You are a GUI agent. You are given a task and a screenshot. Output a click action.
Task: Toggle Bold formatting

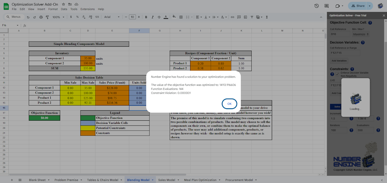tap(146, 17)
